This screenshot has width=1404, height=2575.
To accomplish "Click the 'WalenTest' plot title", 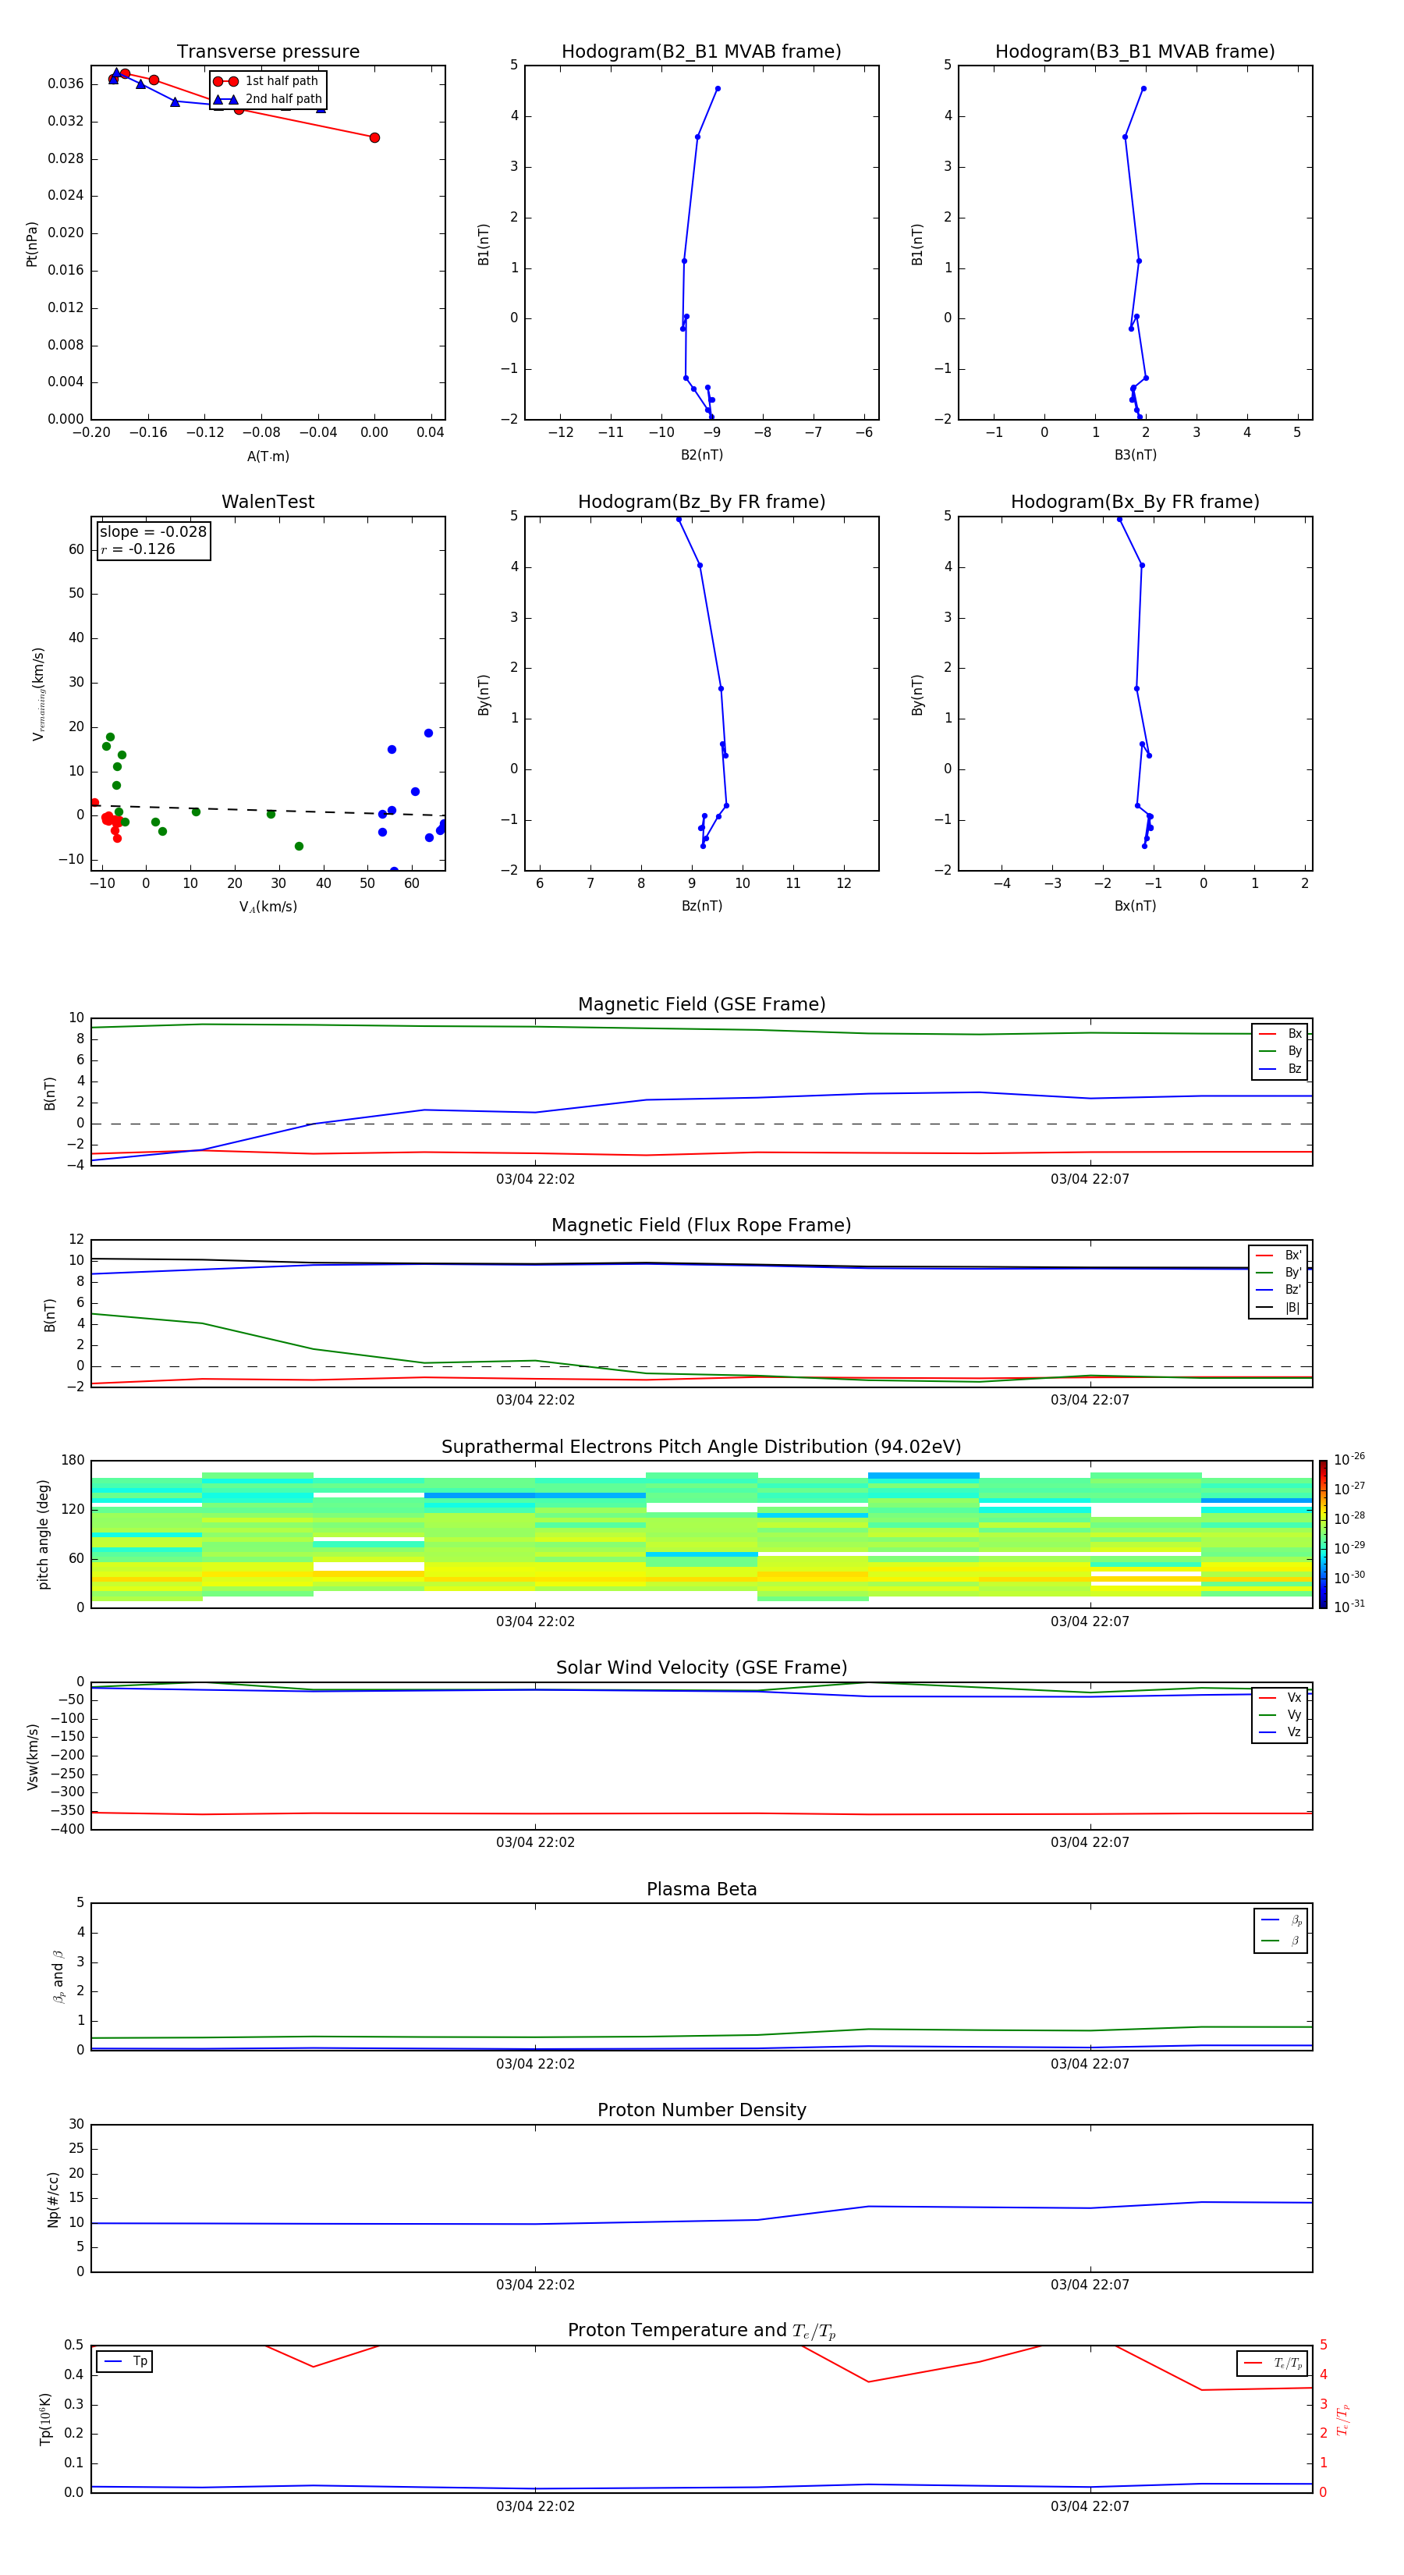I will click(x=268, y=502).
